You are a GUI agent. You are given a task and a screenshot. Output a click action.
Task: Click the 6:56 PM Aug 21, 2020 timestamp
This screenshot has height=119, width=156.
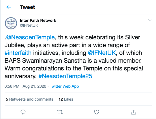click(x=25, y=86)
